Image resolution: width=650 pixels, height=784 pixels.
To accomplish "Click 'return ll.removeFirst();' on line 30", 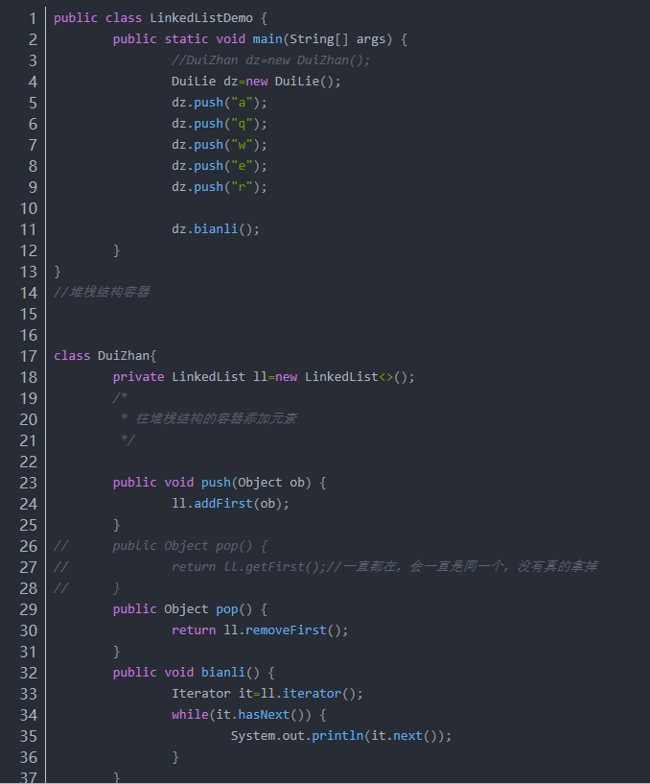I will (x=260, y=630).
